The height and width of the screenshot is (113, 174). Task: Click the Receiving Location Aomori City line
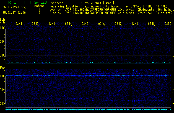108,6
